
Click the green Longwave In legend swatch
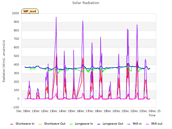click(71, 124)
